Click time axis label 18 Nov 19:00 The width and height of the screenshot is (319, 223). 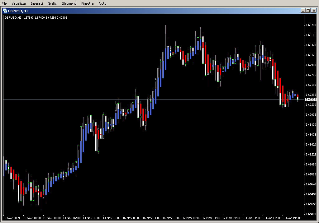coord(291,218)
